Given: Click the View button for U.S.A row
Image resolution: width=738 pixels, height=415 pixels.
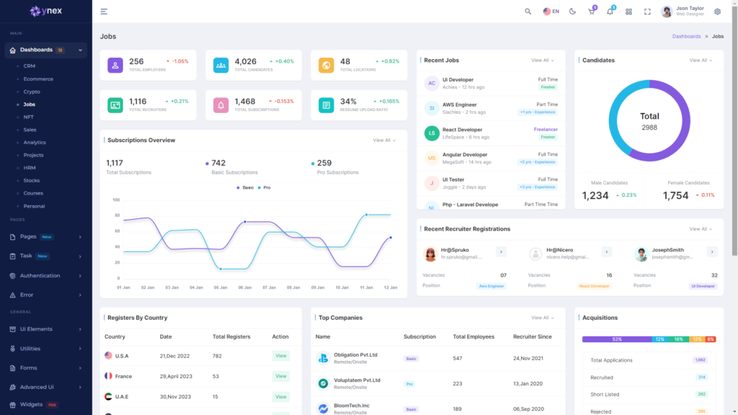Looking at the screenshot, I should (x=280, y=356).
